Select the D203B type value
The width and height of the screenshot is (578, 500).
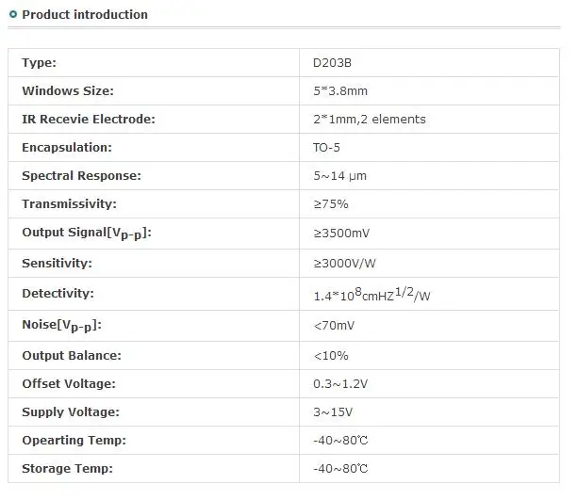[x=332, y=63]
